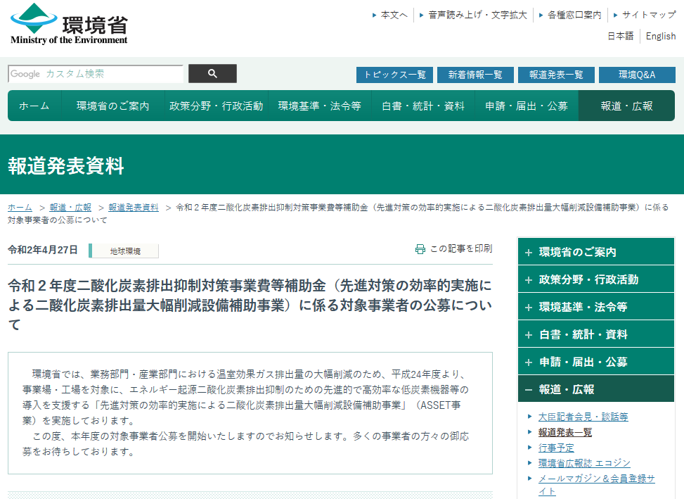Image resolution: width=684 pixels, height=499 pixels.
Task: Click the magnifying glass search button
Action: pyautogui.click(x=212, y=74)
